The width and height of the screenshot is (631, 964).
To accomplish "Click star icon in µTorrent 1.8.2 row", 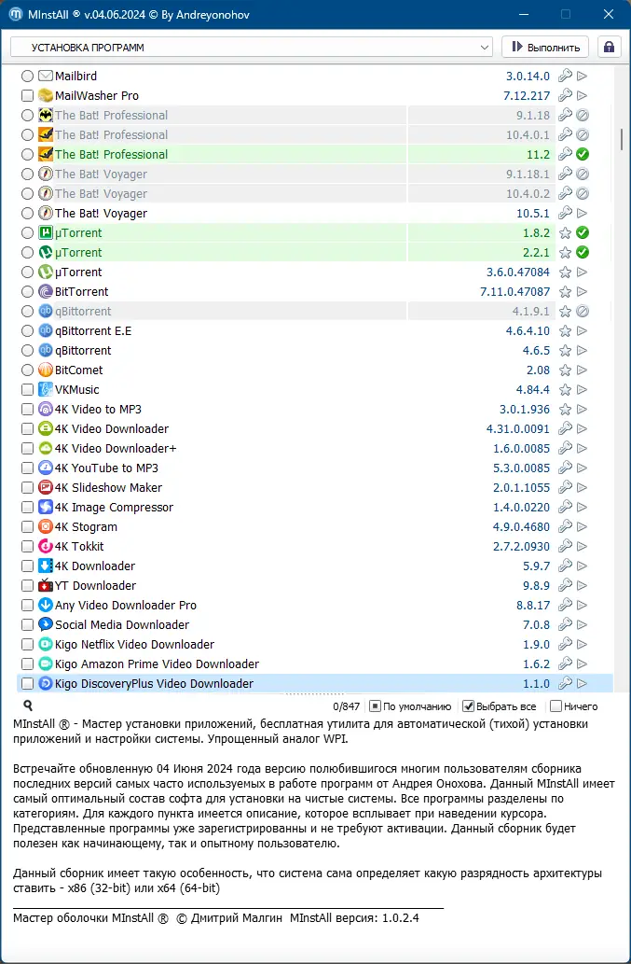I will [x=565, y=233].
